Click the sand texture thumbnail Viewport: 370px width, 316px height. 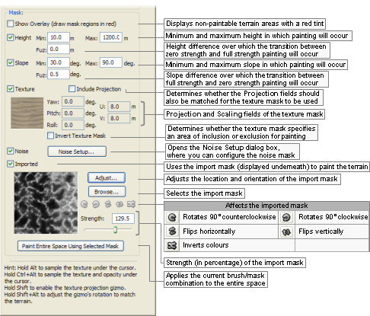coord(27,113)
